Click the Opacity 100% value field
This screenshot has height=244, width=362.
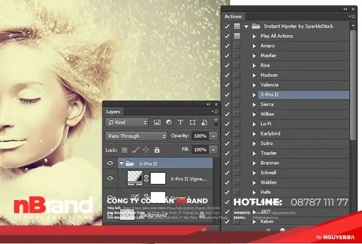(x=200, y=136)
